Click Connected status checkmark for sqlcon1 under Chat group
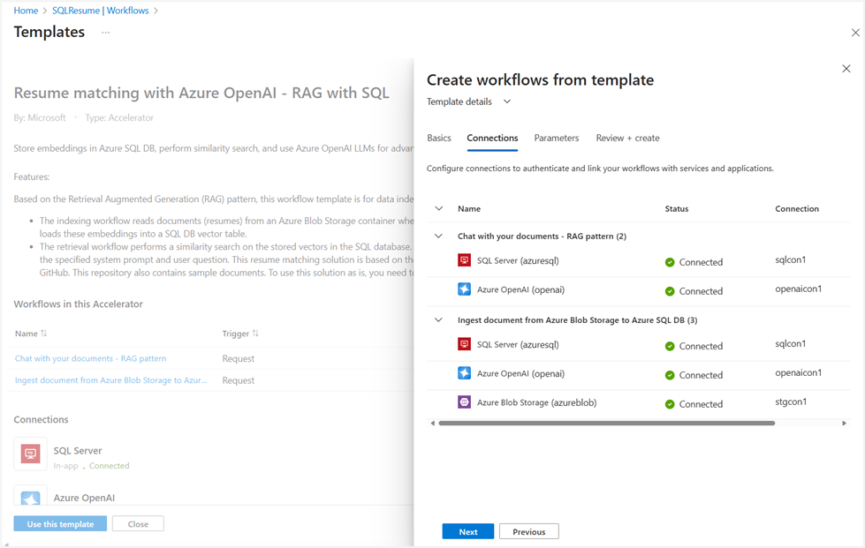The height and width of the screenshot is (548, 865). click(670, 262)
